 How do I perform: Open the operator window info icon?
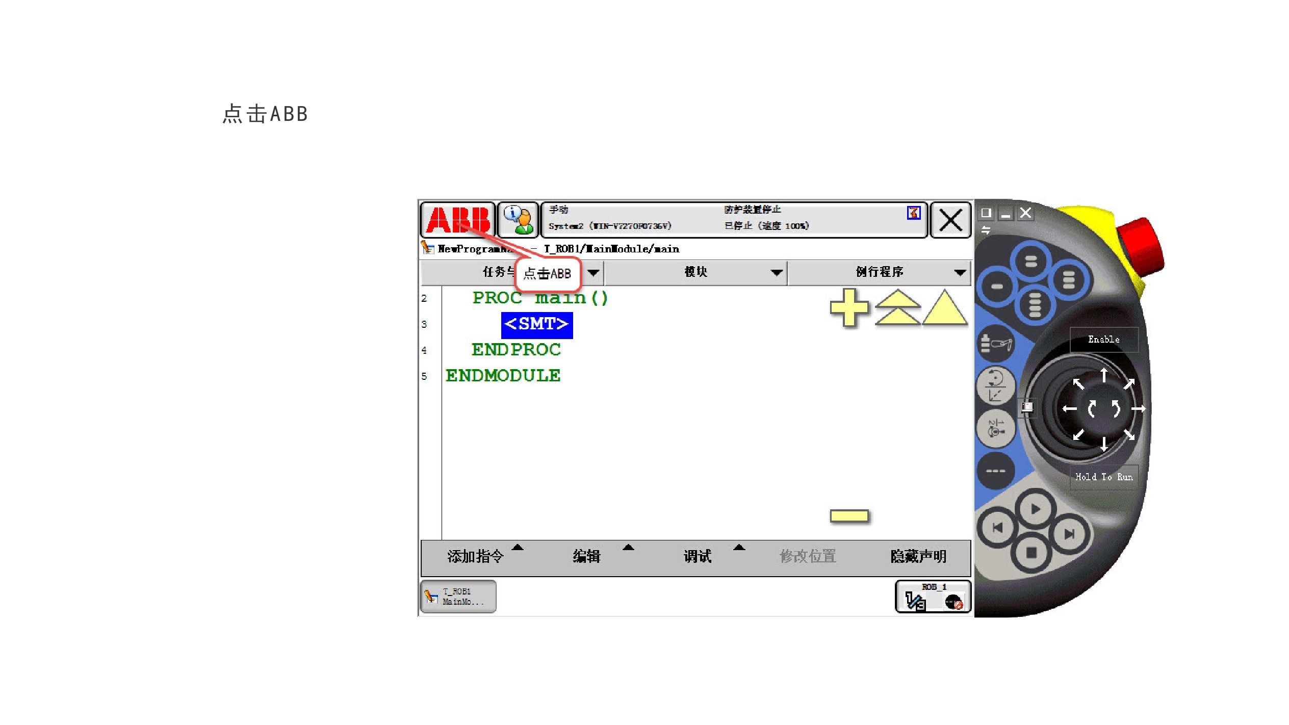click(x=518, y=220)
